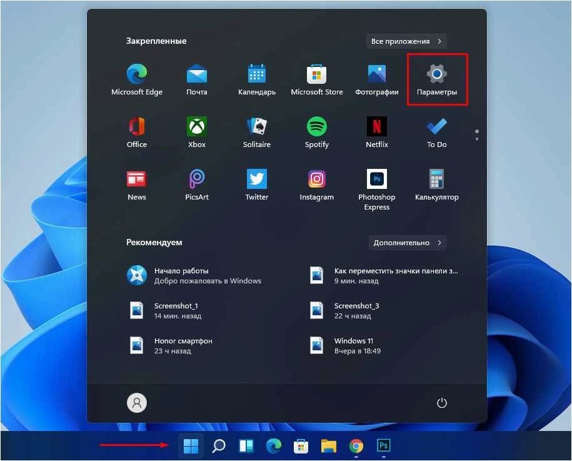572x461 pixels.
Task: Open Edge from the taskbar
Action: tap(274, 445)
